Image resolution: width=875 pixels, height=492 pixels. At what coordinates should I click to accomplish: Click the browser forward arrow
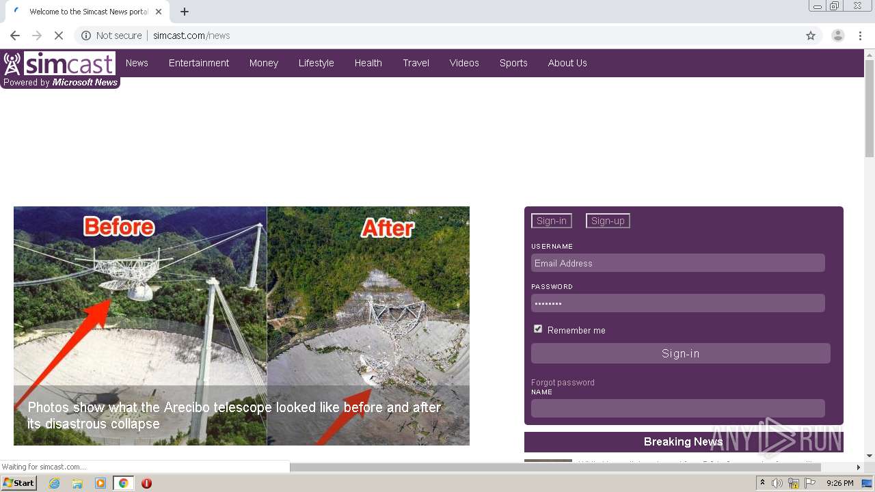(37, 36)
